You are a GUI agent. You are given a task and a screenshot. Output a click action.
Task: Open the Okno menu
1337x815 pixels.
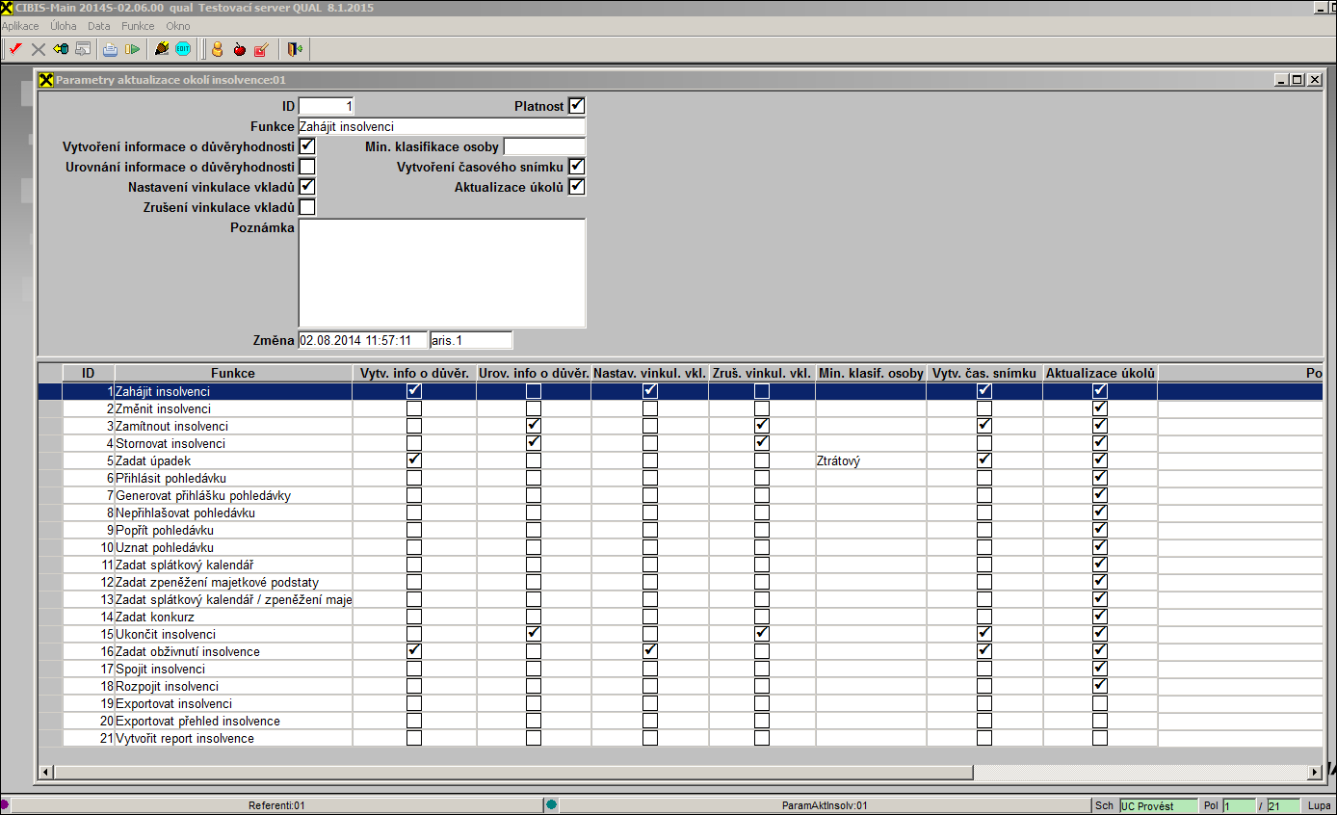(178, 26)
